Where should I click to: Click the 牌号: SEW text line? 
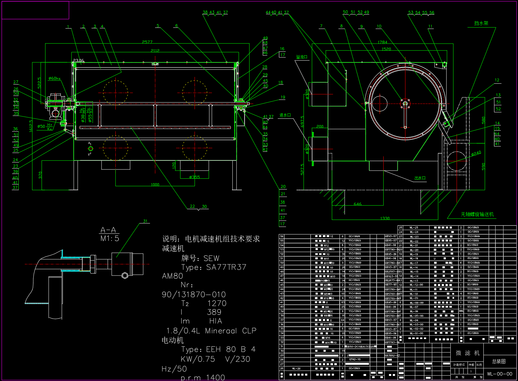[200, 258]
